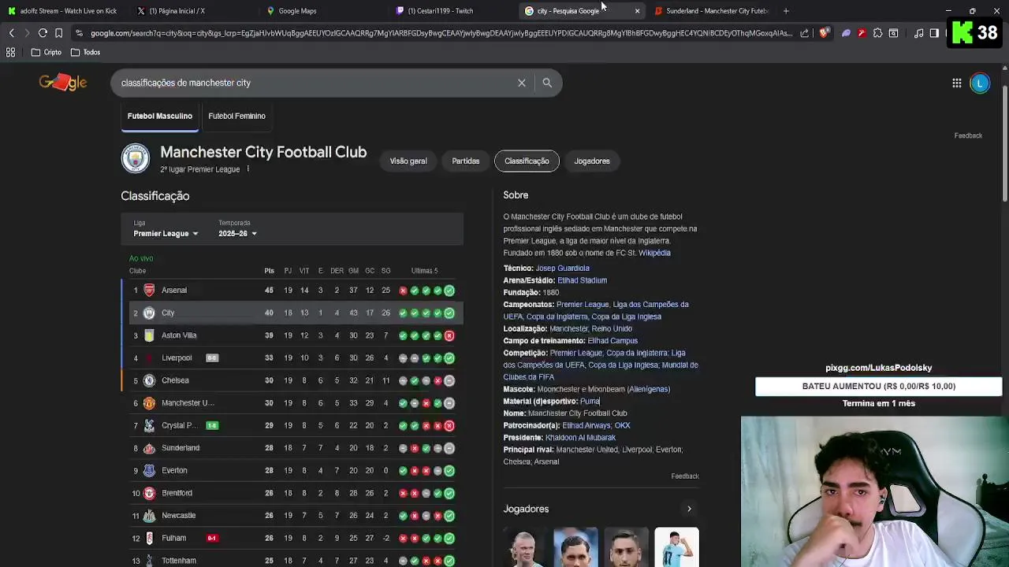Image resolution: width=1009 pixels, height=567 pixels.
Task: Open the Etihad Stadium link
Action: click(x=582, y=280)
